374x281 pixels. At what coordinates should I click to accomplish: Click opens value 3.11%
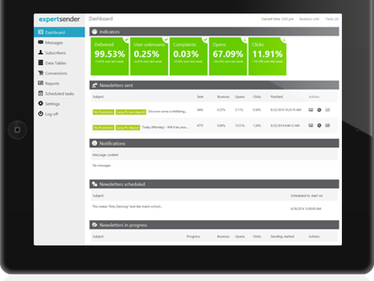coord(239,110)
